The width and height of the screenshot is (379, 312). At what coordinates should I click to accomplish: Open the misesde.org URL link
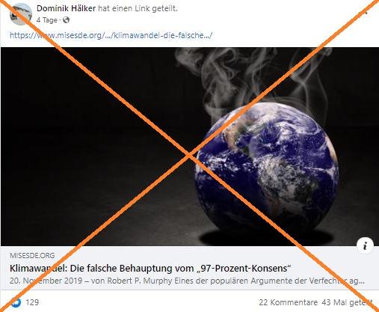coord(111,35)
